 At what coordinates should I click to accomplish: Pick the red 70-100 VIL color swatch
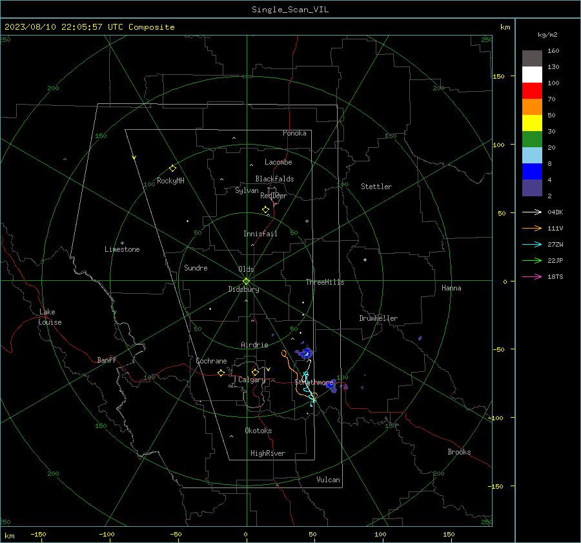pos(532,91)
